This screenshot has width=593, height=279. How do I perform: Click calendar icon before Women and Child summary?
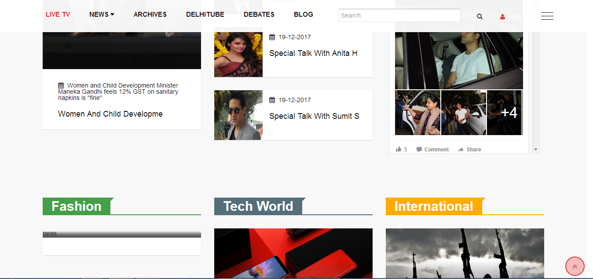[61, 85]
